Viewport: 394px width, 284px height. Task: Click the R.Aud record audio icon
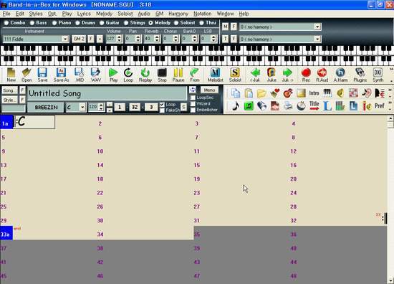tap(322, 75)
